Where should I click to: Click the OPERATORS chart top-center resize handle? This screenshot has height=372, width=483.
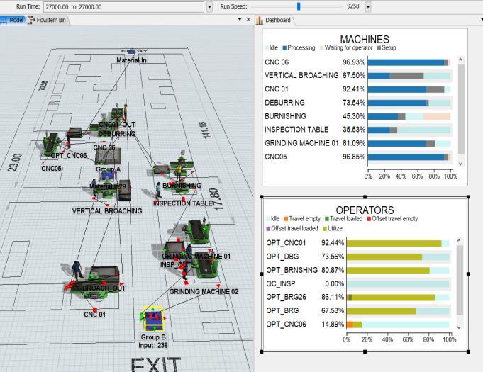coord(365,196)
